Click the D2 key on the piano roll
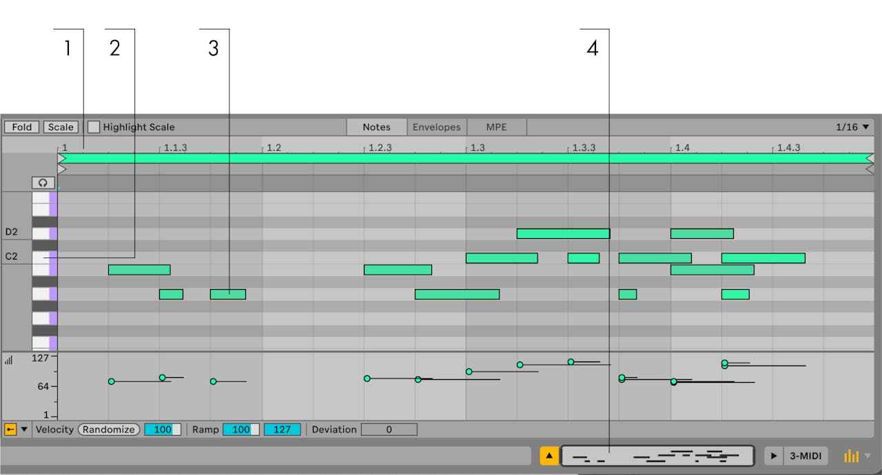This screenshot has height=475, width=882. click(x=43, y=232)
